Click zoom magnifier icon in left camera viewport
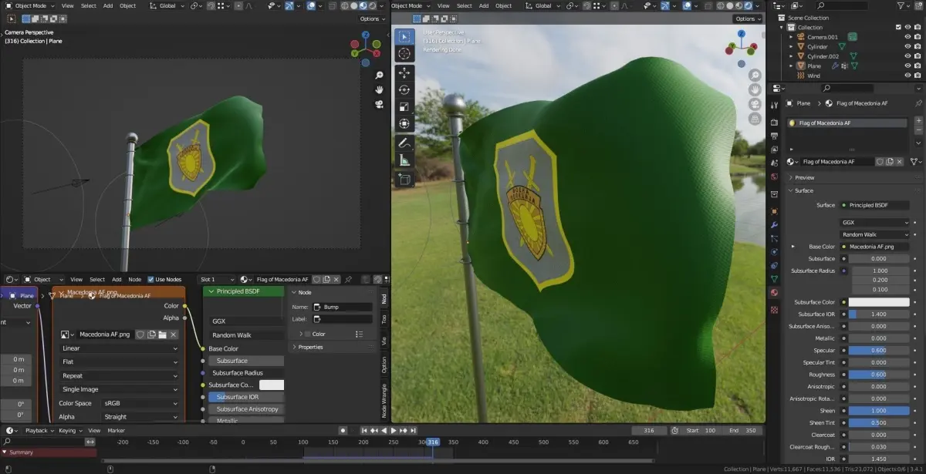This screenshot has width=926, height=474. [x=379, y=76]
